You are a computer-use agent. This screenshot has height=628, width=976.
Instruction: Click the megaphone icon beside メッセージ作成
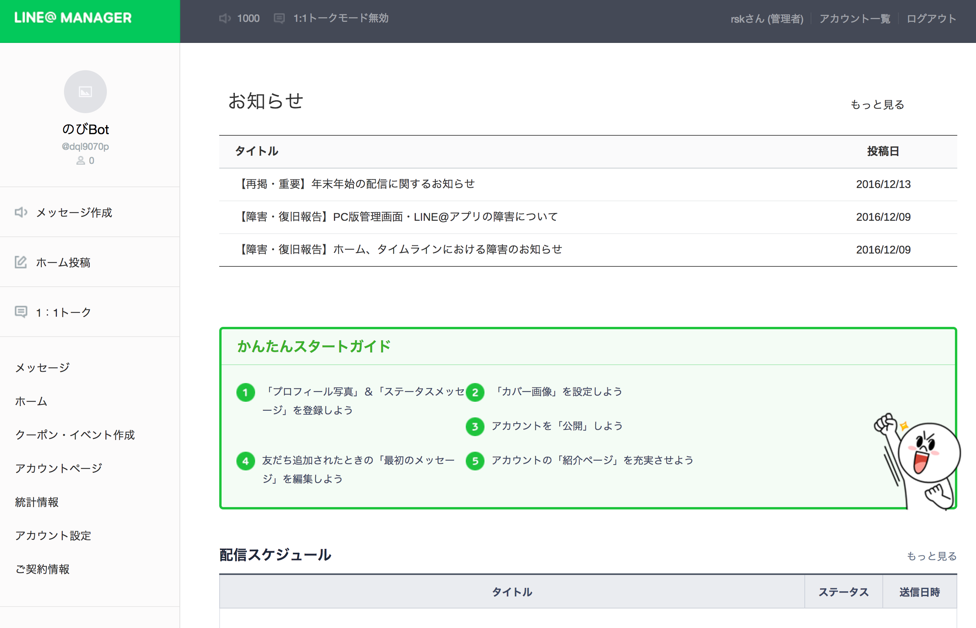tap(21, 212)
